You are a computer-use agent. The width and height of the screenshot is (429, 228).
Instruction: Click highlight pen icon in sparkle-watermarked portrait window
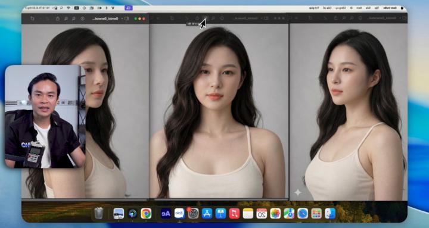[325, 18]
